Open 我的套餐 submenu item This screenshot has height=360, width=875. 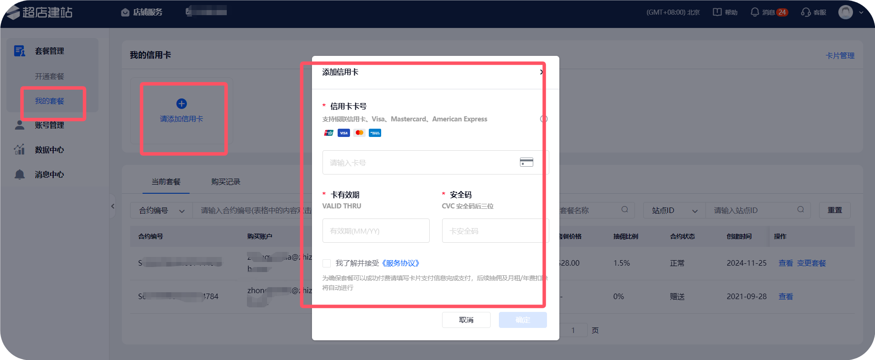(x=49, y=101)
